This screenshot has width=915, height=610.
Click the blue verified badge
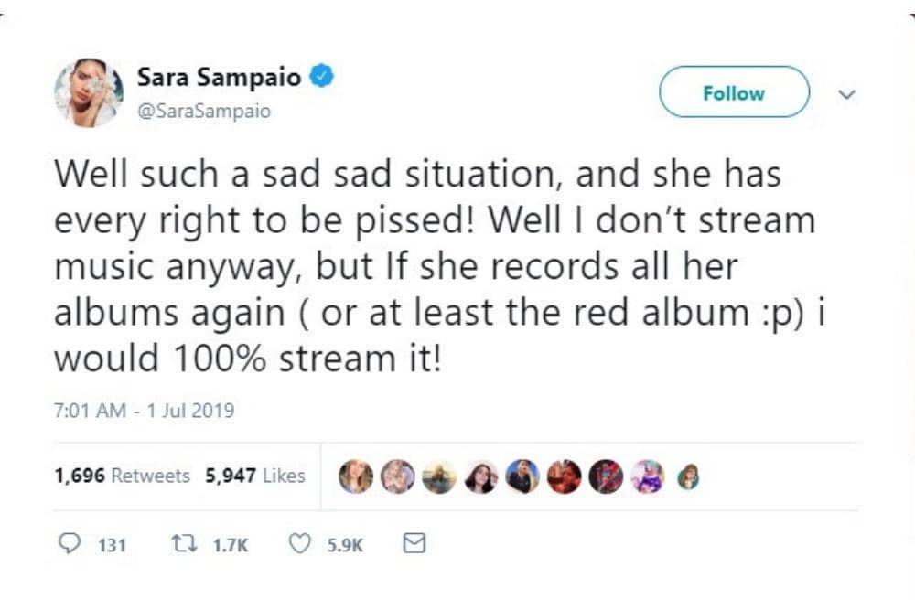pyautogui.click(x=320, y=78)
